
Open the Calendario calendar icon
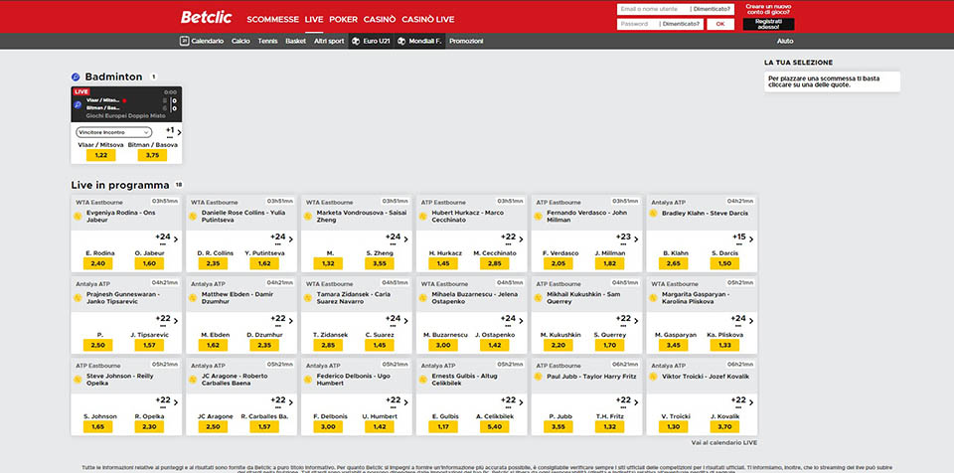point(184,41)
